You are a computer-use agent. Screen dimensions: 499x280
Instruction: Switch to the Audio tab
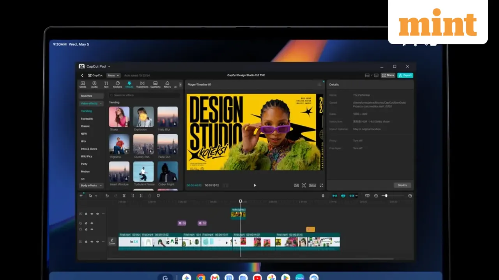pyautogui.click(x=94, y=84)
